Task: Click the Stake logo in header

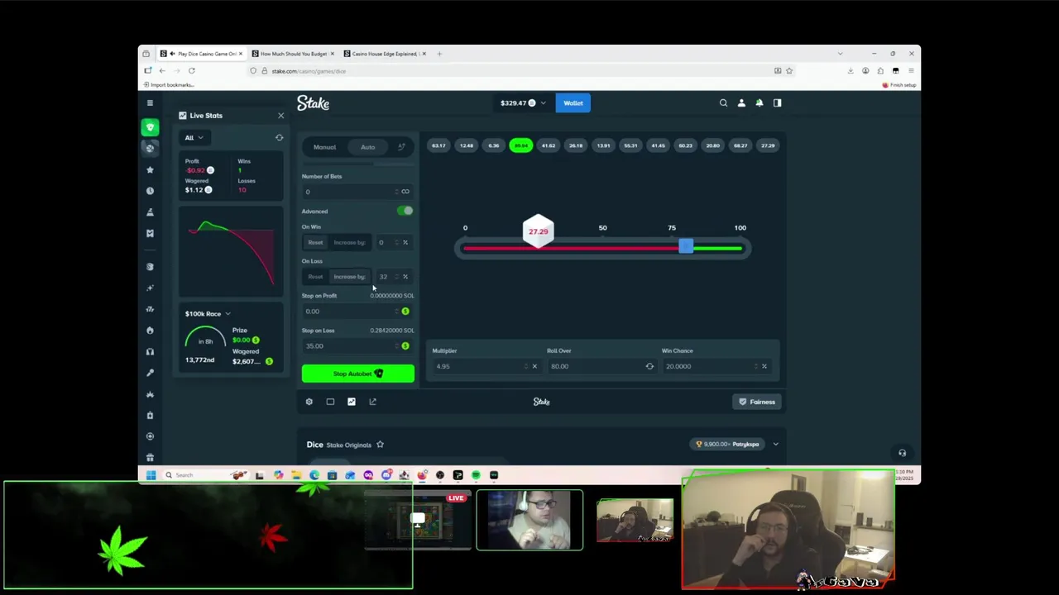Action: (313, 103)
